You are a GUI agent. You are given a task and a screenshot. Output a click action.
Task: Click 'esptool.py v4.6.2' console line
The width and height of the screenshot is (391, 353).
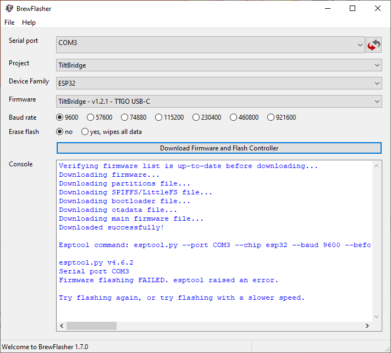[96, 262]
